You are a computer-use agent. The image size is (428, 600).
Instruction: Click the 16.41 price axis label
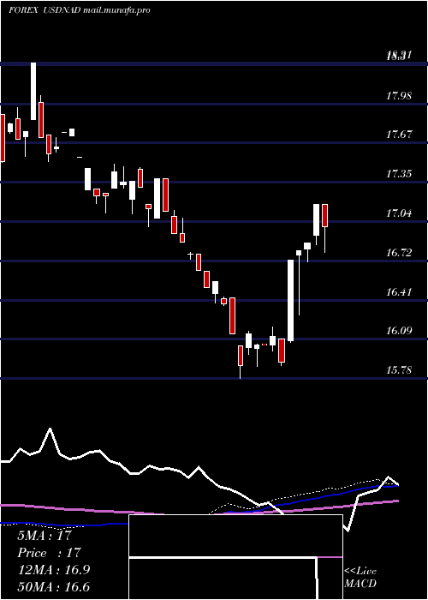tap(399, 292)
